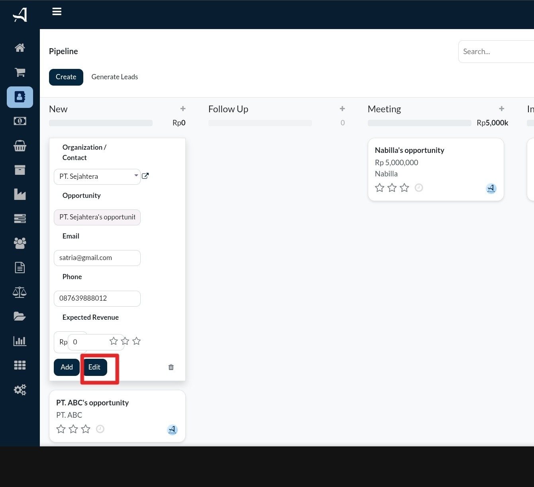Open the balance scale module in the sidebar
The image size is (534, 487).
click(x=20, y=292)
